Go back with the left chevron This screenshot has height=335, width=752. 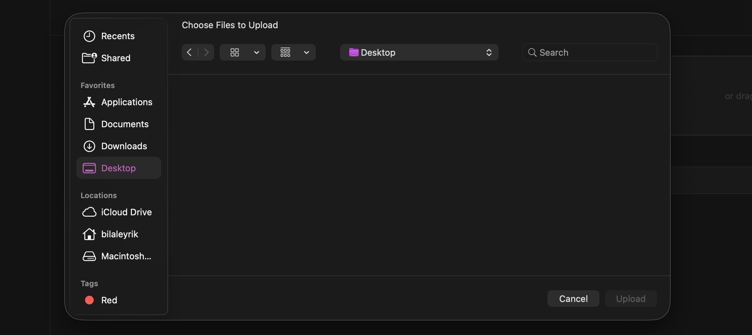[x=189, y=52]
